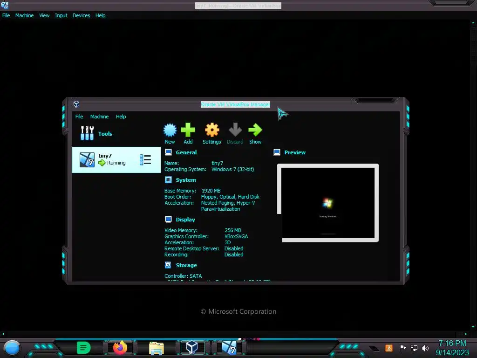
Task: Launch Firefox from the taskbar
Action: [x=120, y=347]
